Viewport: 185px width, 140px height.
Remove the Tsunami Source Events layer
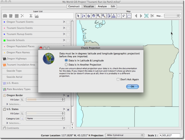(x=64, y=28)
